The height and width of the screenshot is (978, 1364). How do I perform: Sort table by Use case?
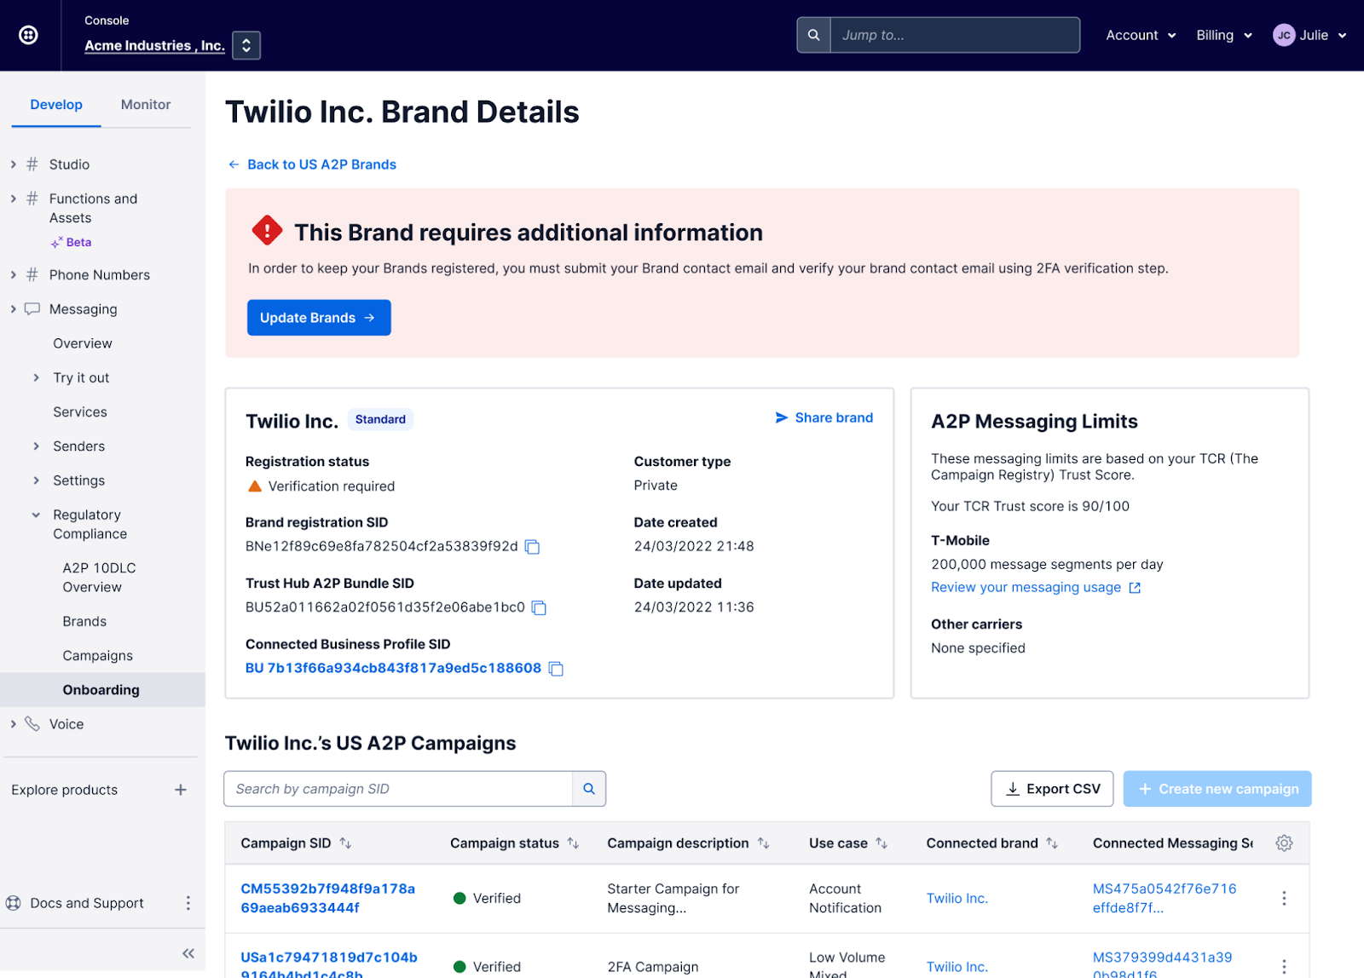[881, 843]
